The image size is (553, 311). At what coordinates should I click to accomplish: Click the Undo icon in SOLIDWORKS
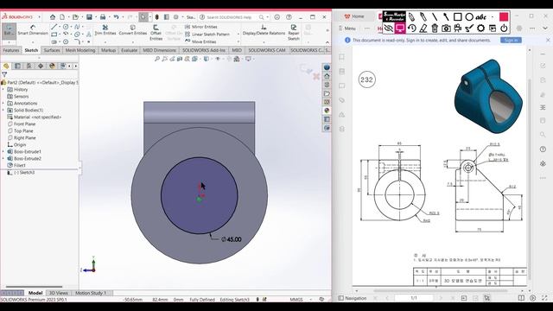(116, 17)
